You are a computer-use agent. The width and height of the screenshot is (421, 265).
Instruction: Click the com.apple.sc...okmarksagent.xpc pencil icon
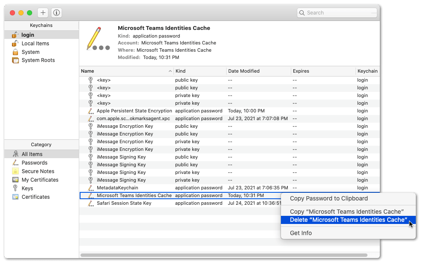(x=91, y=118)
